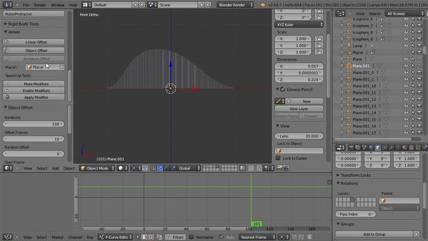Click the graph editor type icon
428x241 pixels.
pyautogui.click(x=7, y=237)
